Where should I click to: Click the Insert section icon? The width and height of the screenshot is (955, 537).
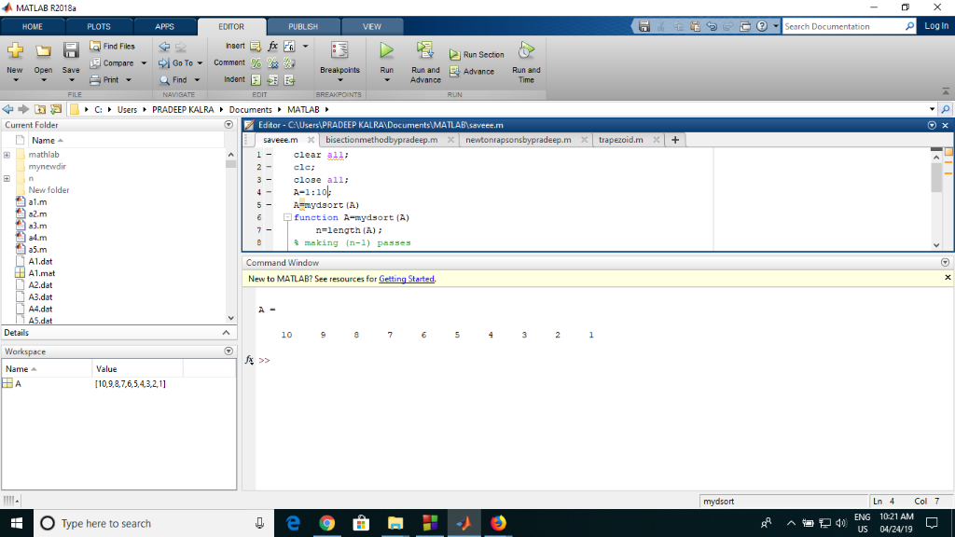coord(256,47)
